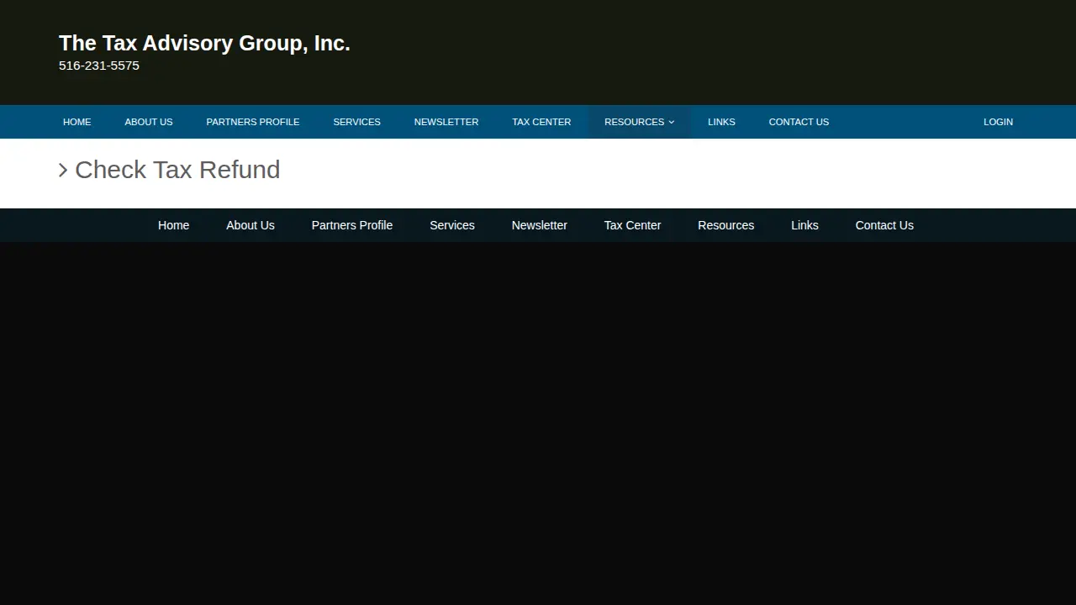Open SERVICES in the blue navbar

coord(356,122)
